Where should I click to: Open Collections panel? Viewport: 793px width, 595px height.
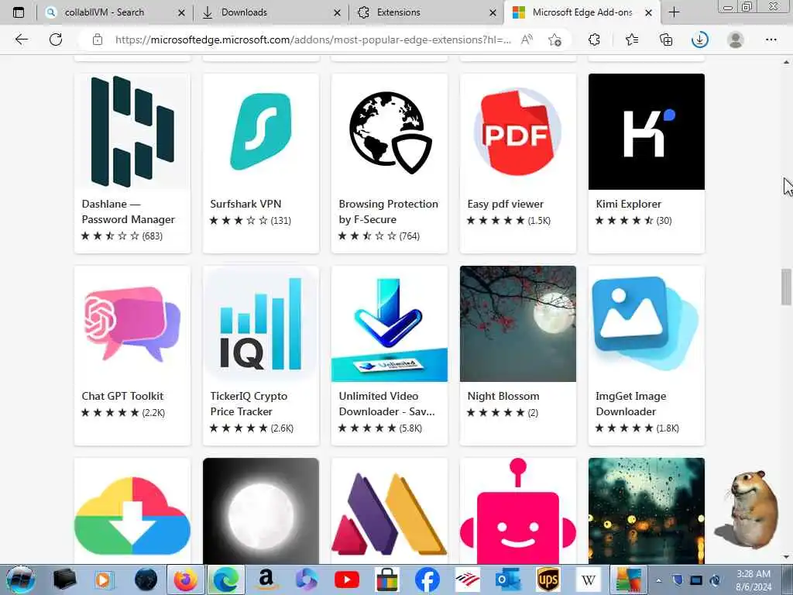[666, 40]
